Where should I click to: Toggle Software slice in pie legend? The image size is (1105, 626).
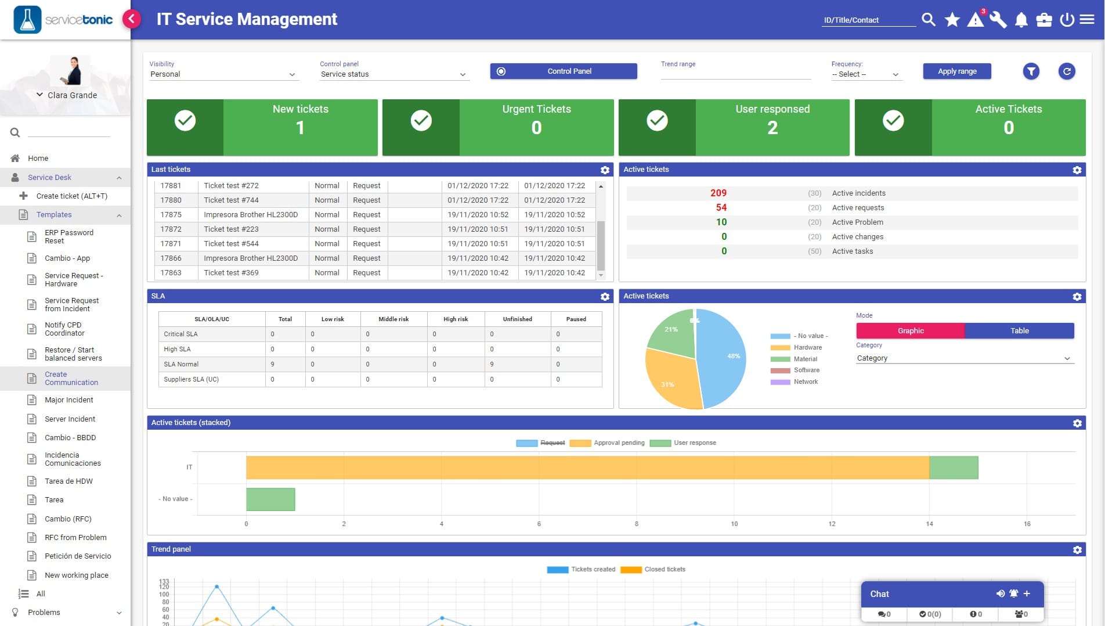(795, 370)
